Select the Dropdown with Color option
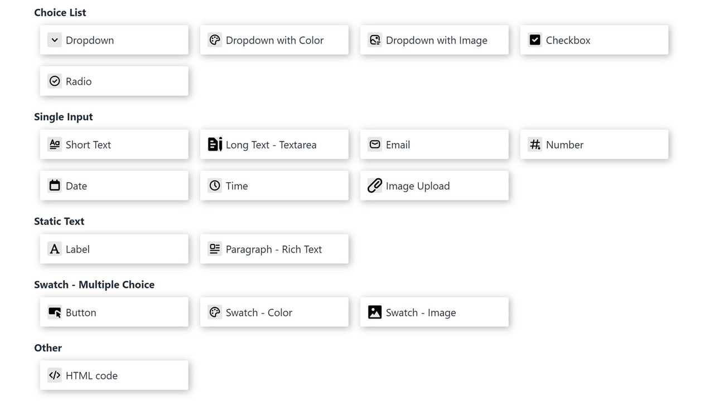Screen dimensions: 714x401 tap(274, 40)
